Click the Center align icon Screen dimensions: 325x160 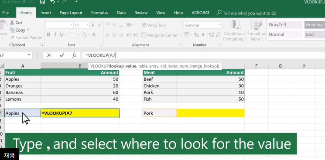114,35
